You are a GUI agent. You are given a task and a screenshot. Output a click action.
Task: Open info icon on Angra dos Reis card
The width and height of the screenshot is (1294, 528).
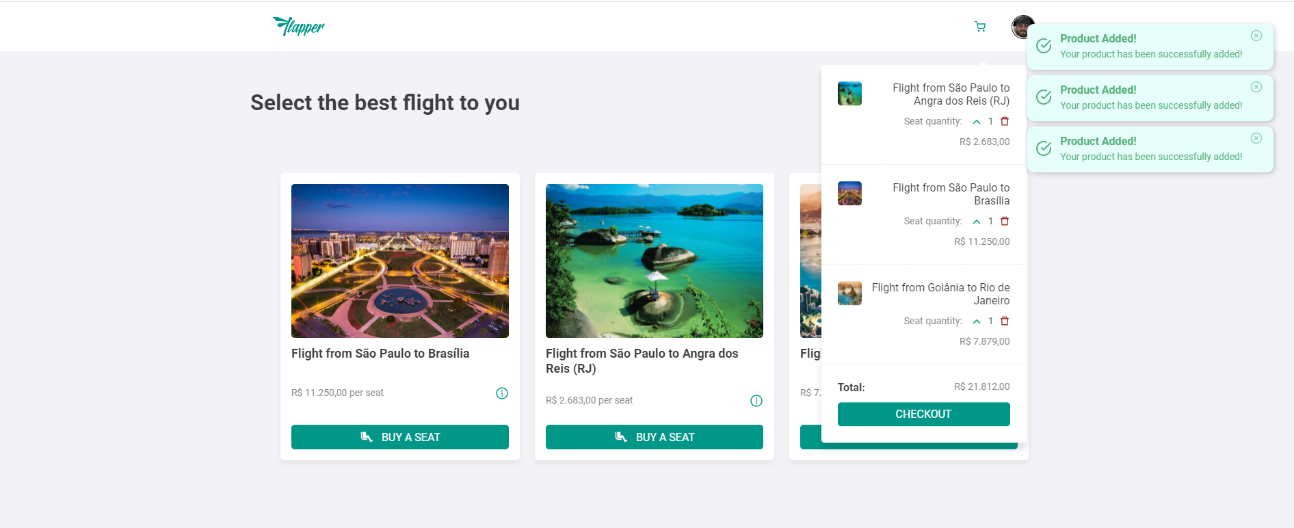click(x=756, y=401)
